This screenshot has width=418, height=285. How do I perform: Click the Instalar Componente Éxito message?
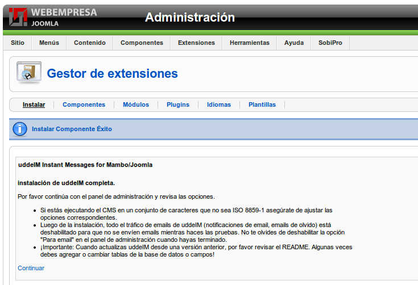[x=72, y=129]
